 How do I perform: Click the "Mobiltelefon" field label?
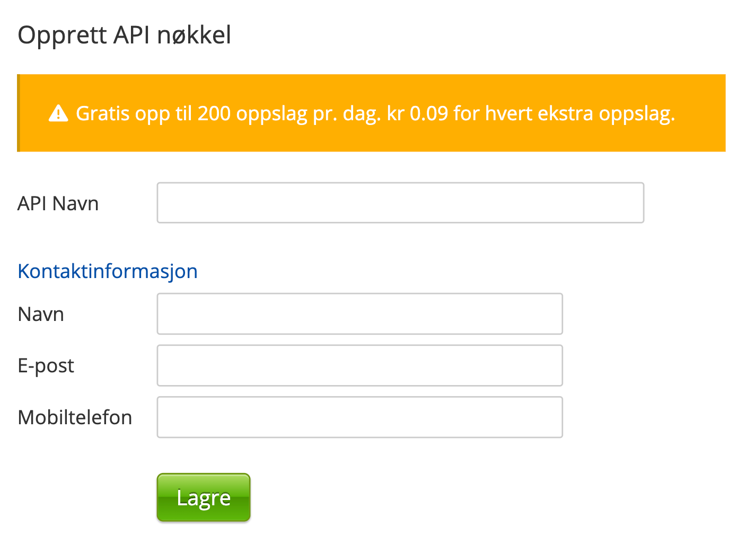click(x=75, y=418)
